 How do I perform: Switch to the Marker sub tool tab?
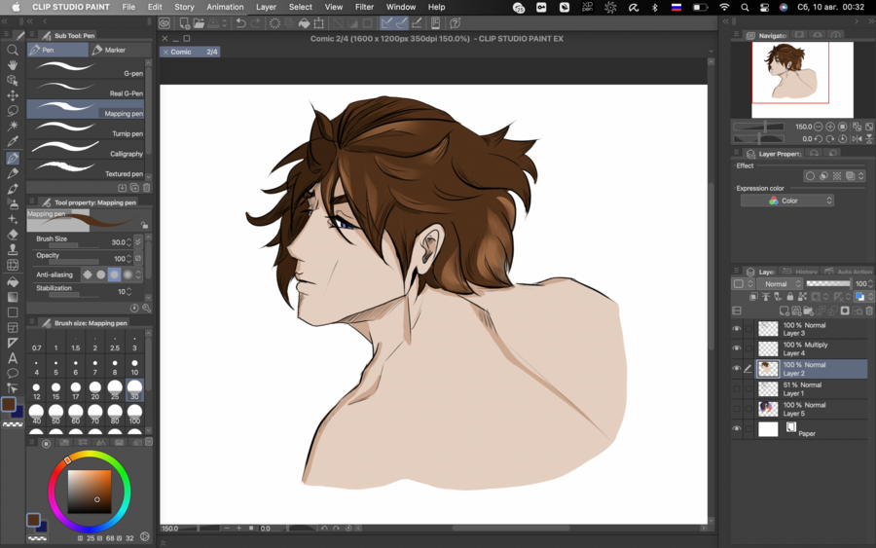click(x=115, y=50)
